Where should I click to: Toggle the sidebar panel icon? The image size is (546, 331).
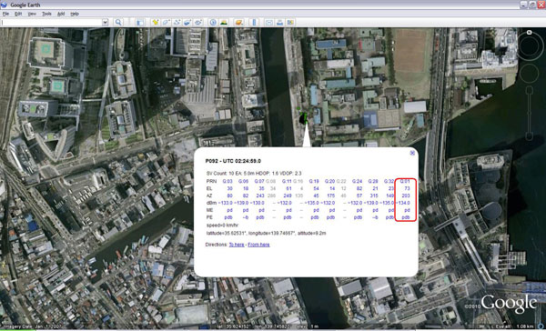click(x=140, y=22)
